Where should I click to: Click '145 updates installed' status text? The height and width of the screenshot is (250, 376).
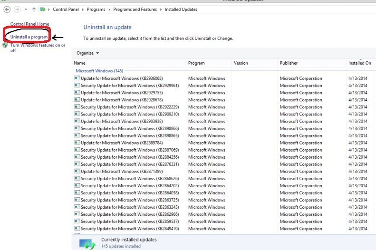[121, 246]
